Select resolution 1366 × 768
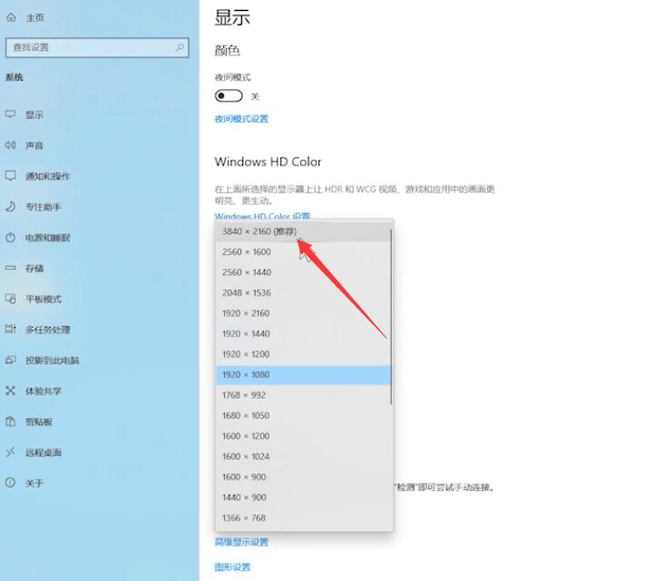Viewport: 645px width, 581px height. 303,518
